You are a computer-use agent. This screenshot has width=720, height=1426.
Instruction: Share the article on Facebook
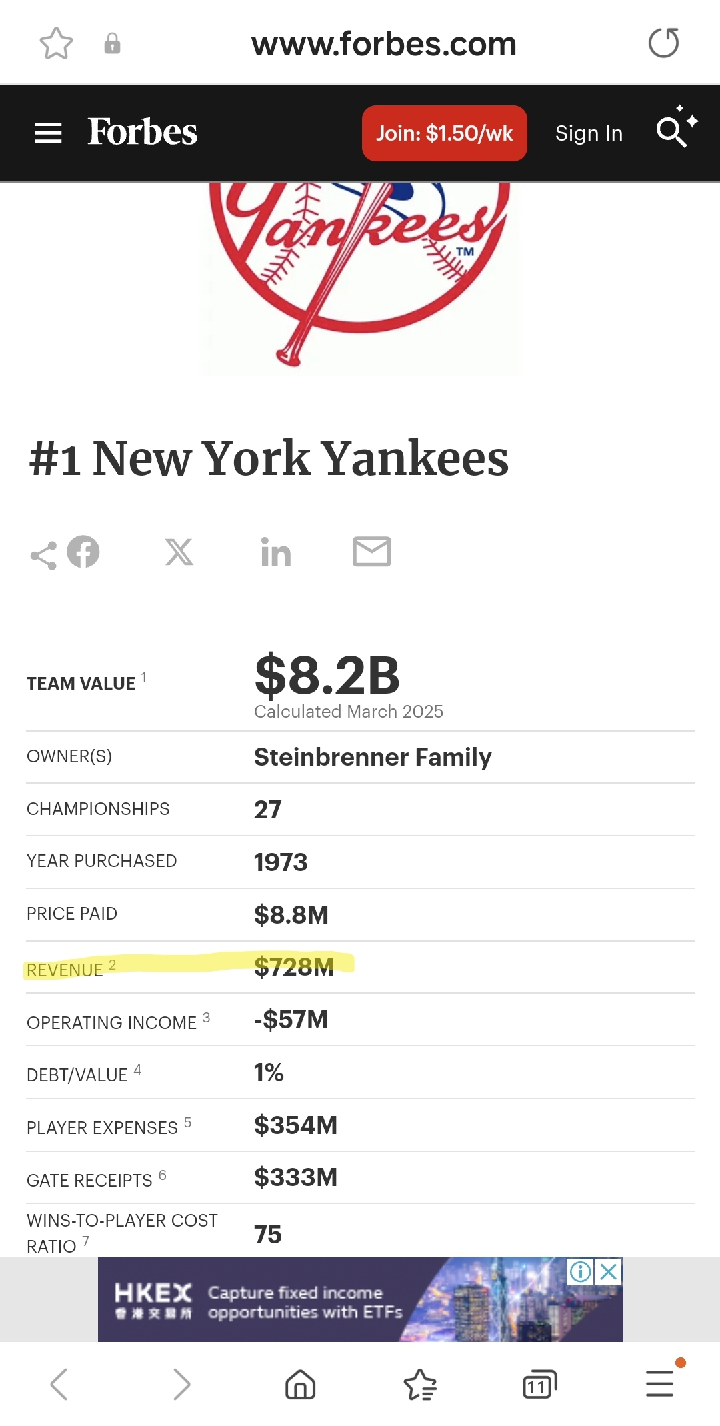pyautogui.click(x=83, y=552)
